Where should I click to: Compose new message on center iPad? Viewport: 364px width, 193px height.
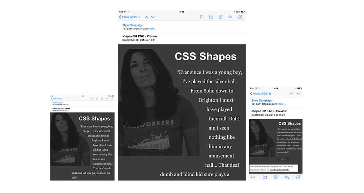(x=240, y=17)
